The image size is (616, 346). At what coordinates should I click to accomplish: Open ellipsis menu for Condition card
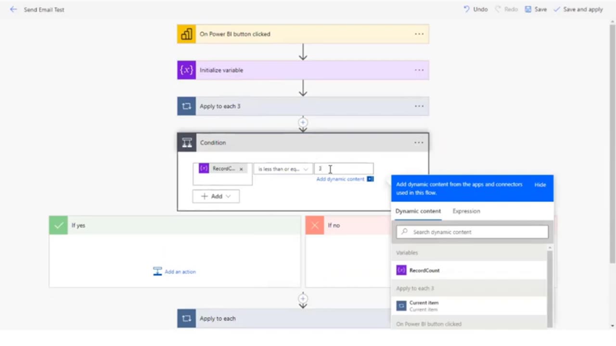pos(419,143)
